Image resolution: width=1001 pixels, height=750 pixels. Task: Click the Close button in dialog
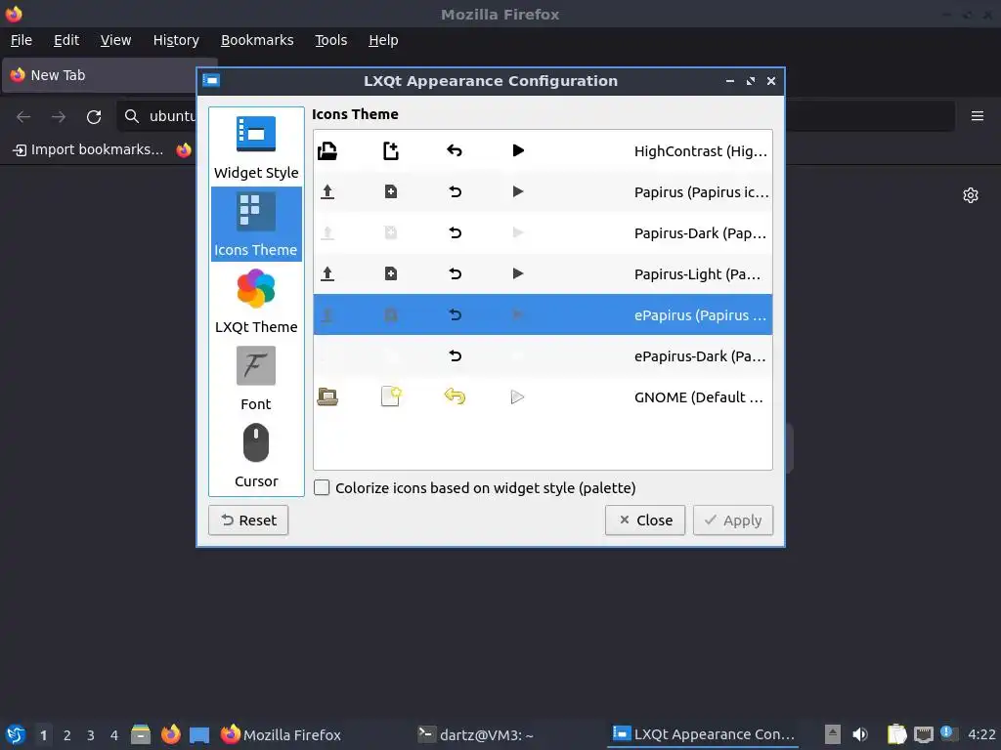tap(645, 521)
